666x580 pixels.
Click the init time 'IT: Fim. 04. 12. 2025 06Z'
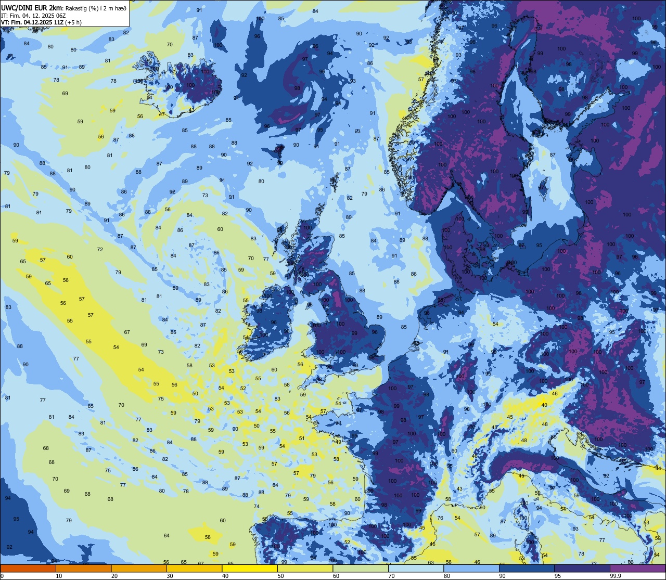tap(33, 15)
